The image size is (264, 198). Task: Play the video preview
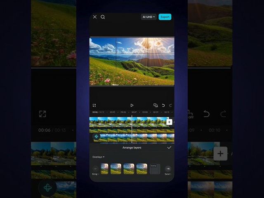[x=132, y=105]
